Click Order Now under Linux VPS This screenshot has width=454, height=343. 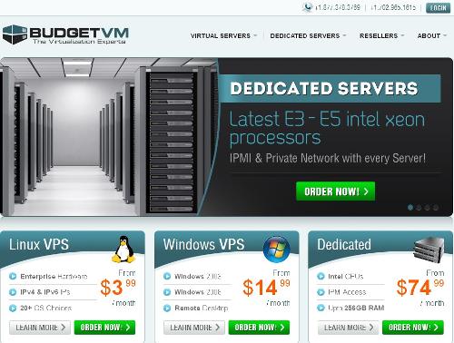(x=104, y=328)
